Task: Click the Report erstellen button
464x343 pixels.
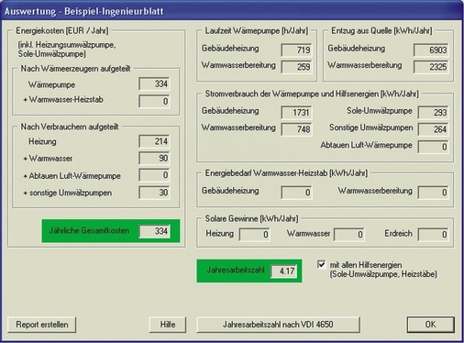Action: 42,325
